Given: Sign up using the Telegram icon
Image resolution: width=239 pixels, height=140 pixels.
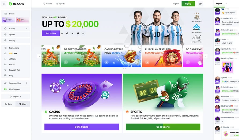Looking at the screenshot, I should (73, 33).
